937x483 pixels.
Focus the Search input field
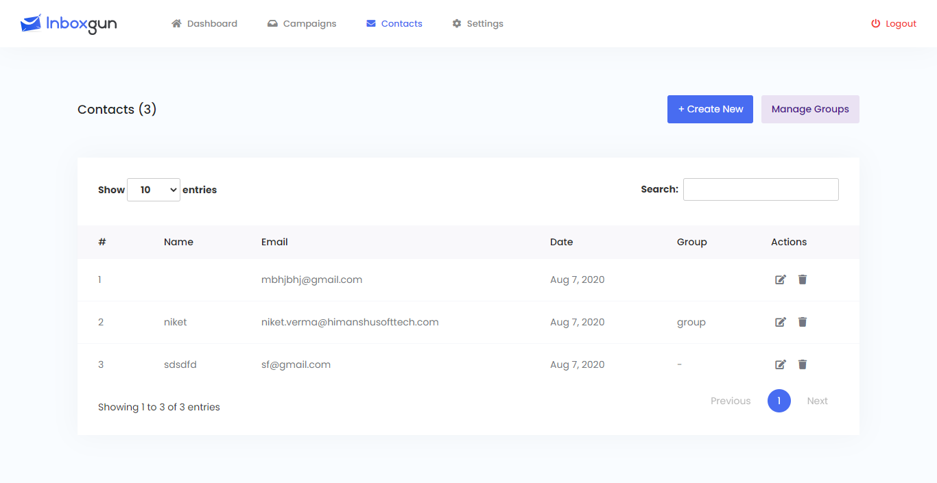click(761, 189)
